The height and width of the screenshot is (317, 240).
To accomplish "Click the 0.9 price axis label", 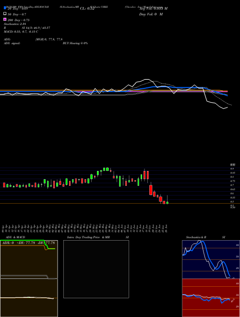I will pyautogui.click(x=232, y=169).
